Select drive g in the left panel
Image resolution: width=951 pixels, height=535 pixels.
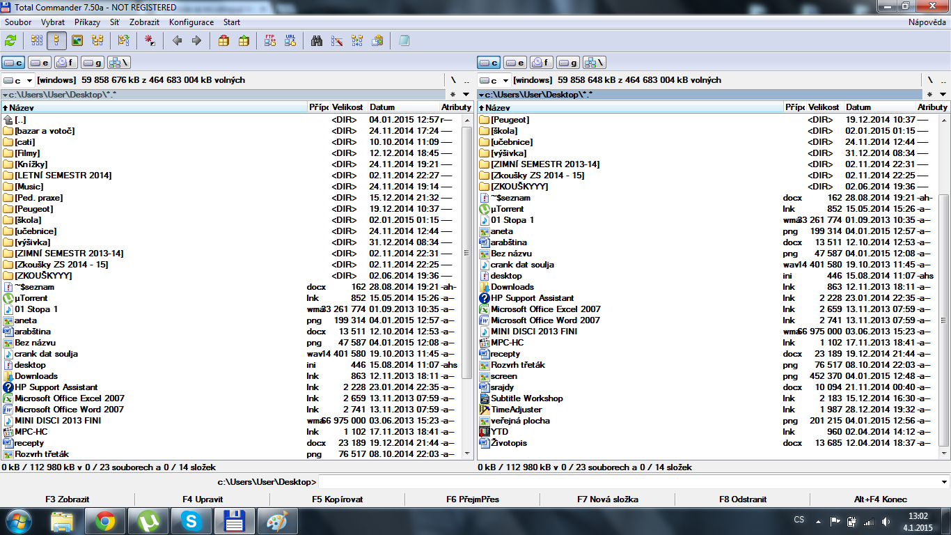click(x=93, y=63)
